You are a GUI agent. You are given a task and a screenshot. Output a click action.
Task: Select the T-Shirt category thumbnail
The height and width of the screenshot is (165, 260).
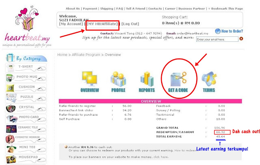10,68
